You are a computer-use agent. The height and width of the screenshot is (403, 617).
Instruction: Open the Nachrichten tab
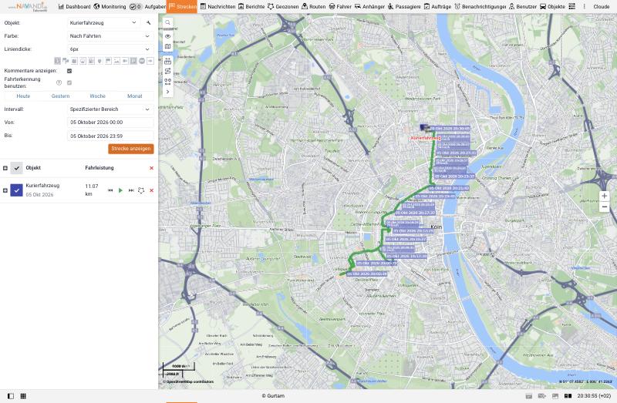pos(218,7)
